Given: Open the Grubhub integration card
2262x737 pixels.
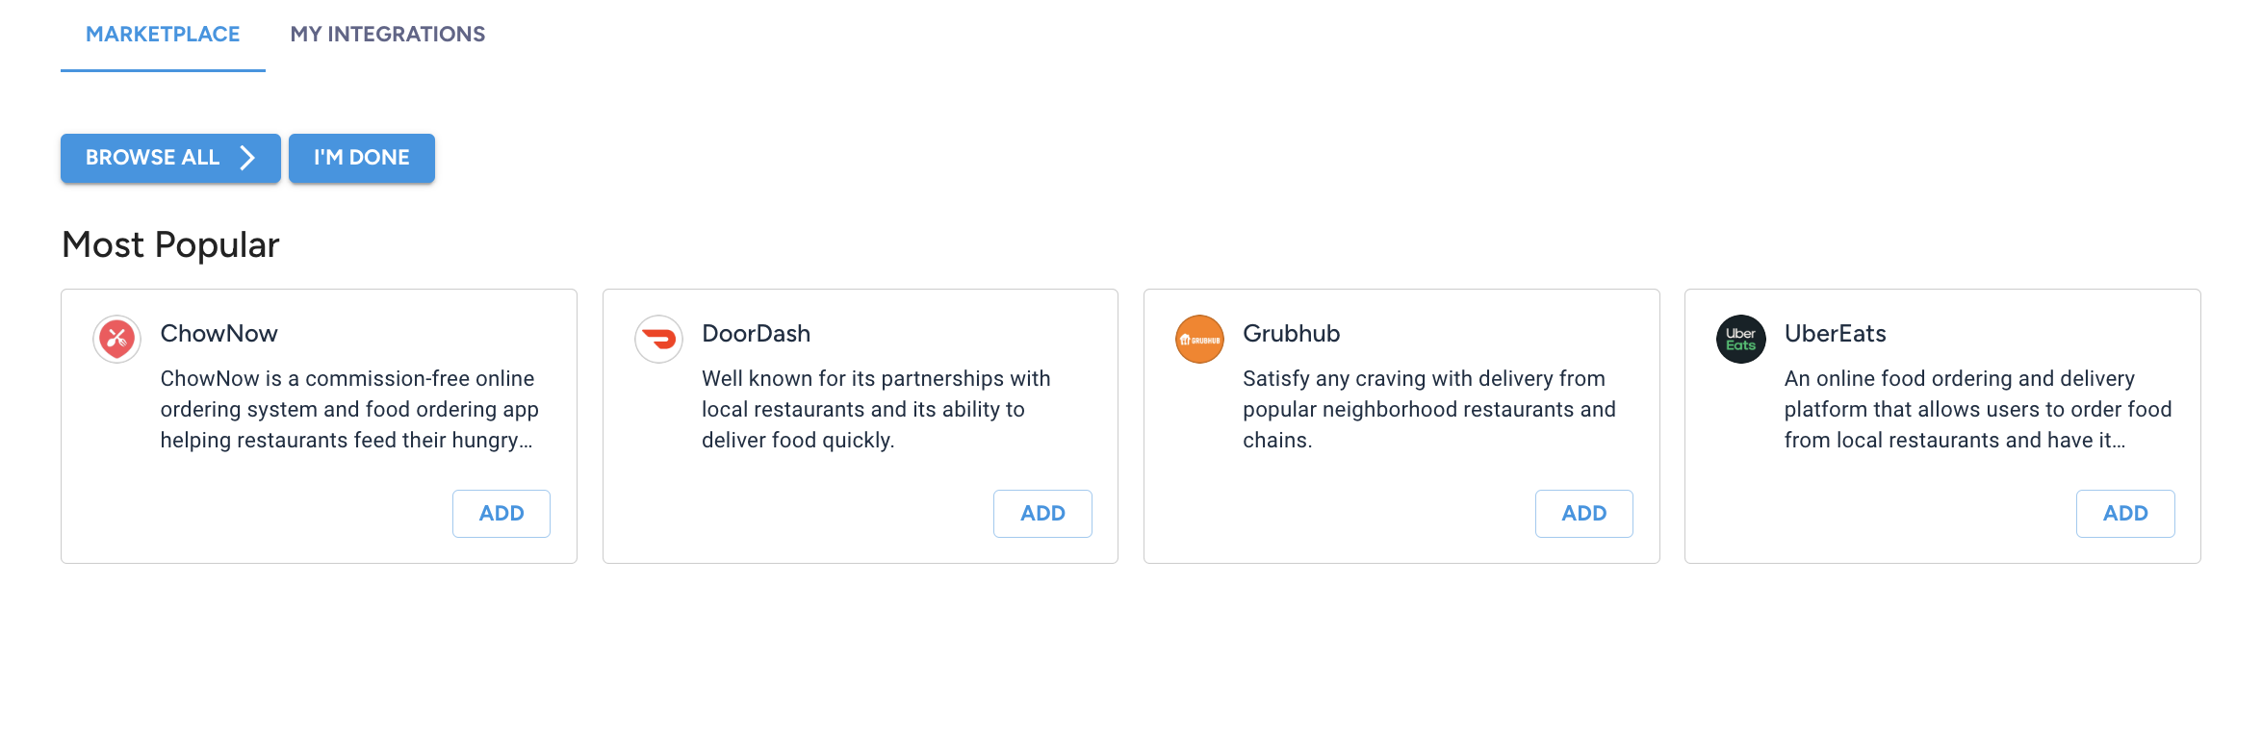Looking at the screenshot, I should pyautogui.click(x=1401, y=423).
